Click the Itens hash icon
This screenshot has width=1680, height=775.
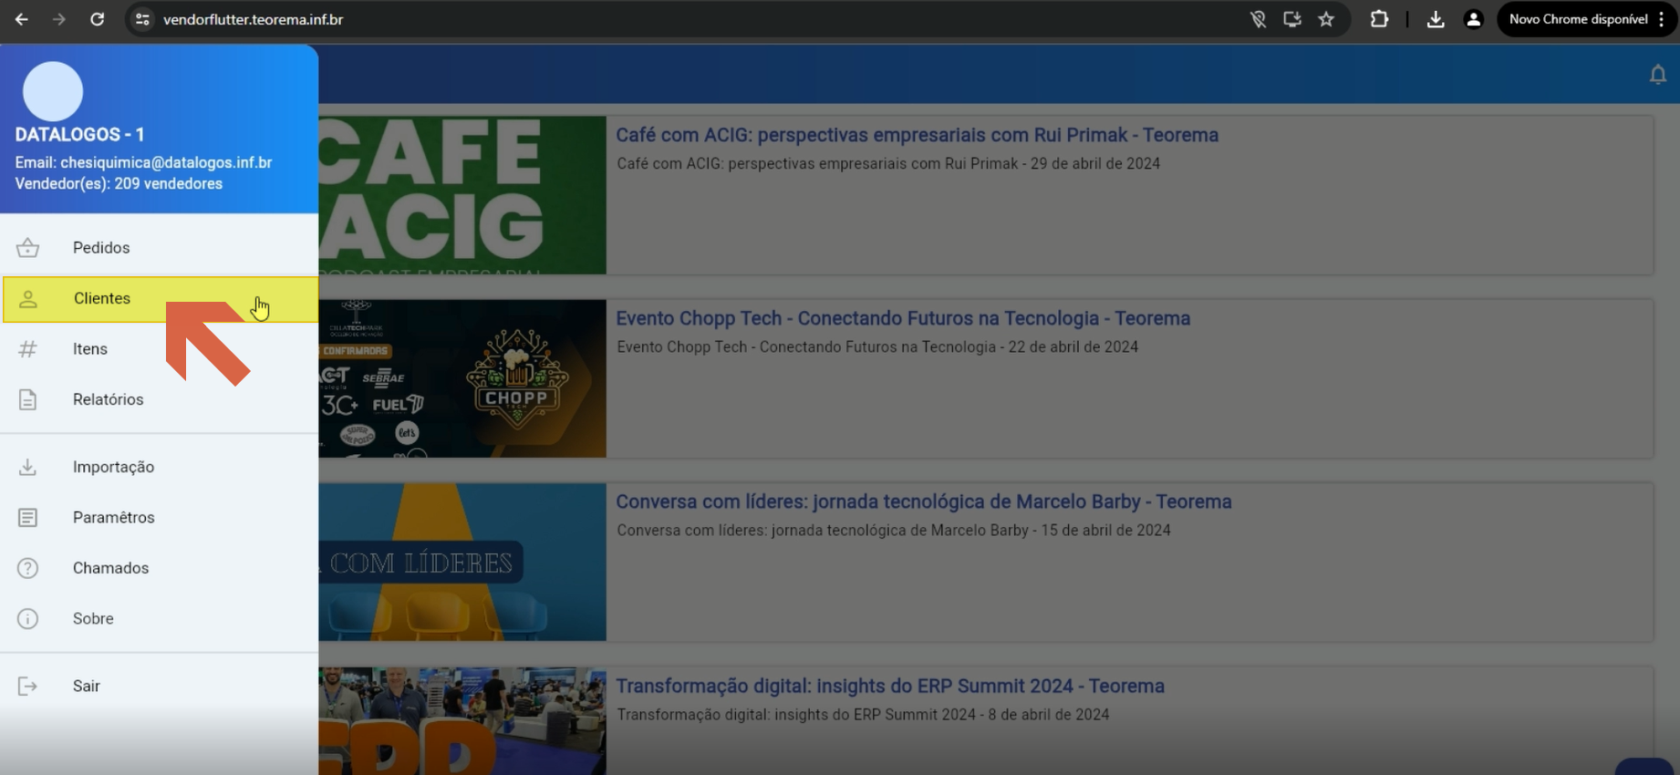click(28, 349)
